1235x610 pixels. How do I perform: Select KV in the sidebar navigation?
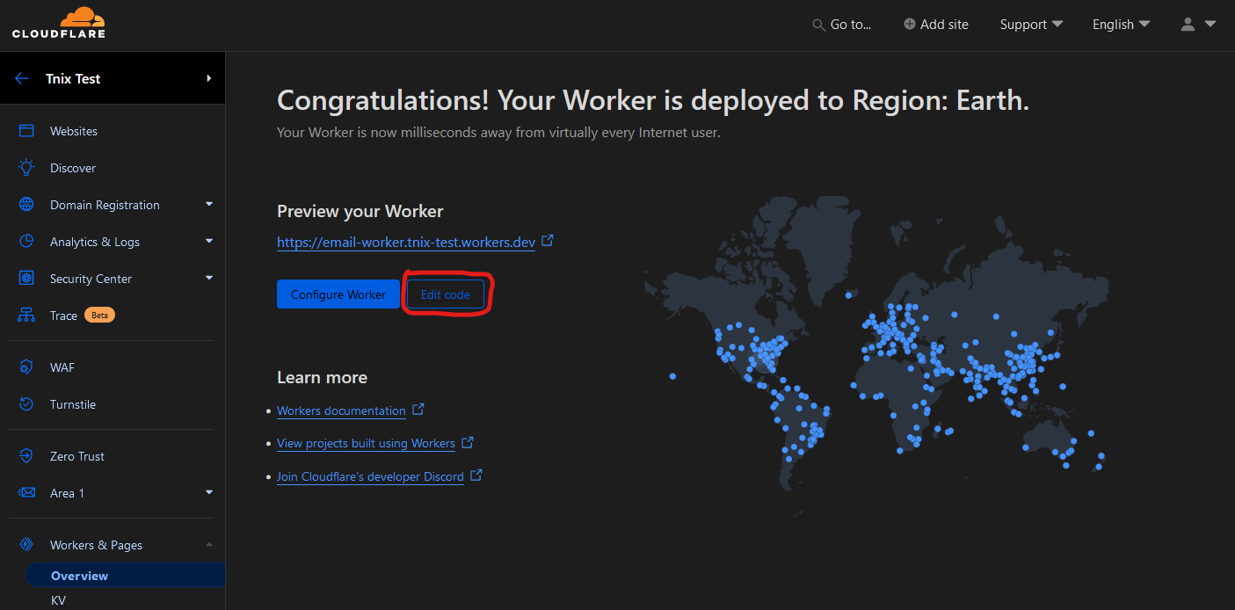[58, 600]
